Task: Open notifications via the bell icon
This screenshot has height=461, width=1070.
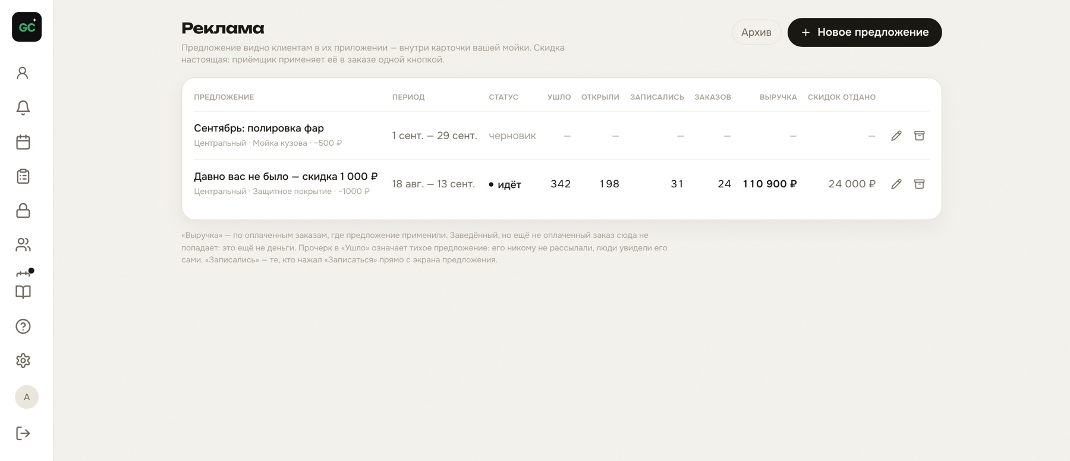Action: (23, 108)
